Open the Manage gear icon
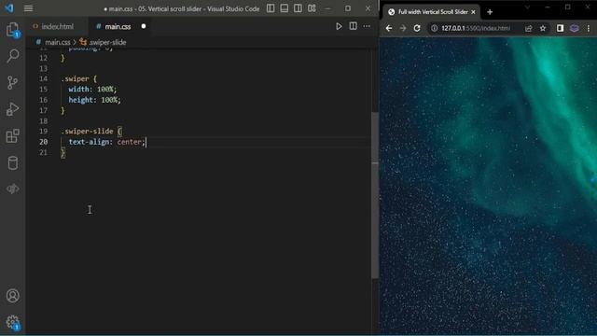 click(x=12, y=322)
